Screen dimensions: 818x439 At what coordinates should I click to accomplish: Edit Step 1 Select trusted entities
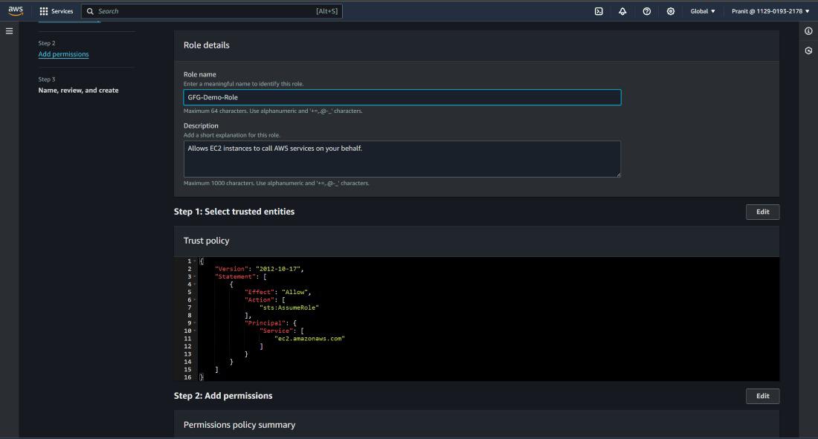(x=763, y=212)
